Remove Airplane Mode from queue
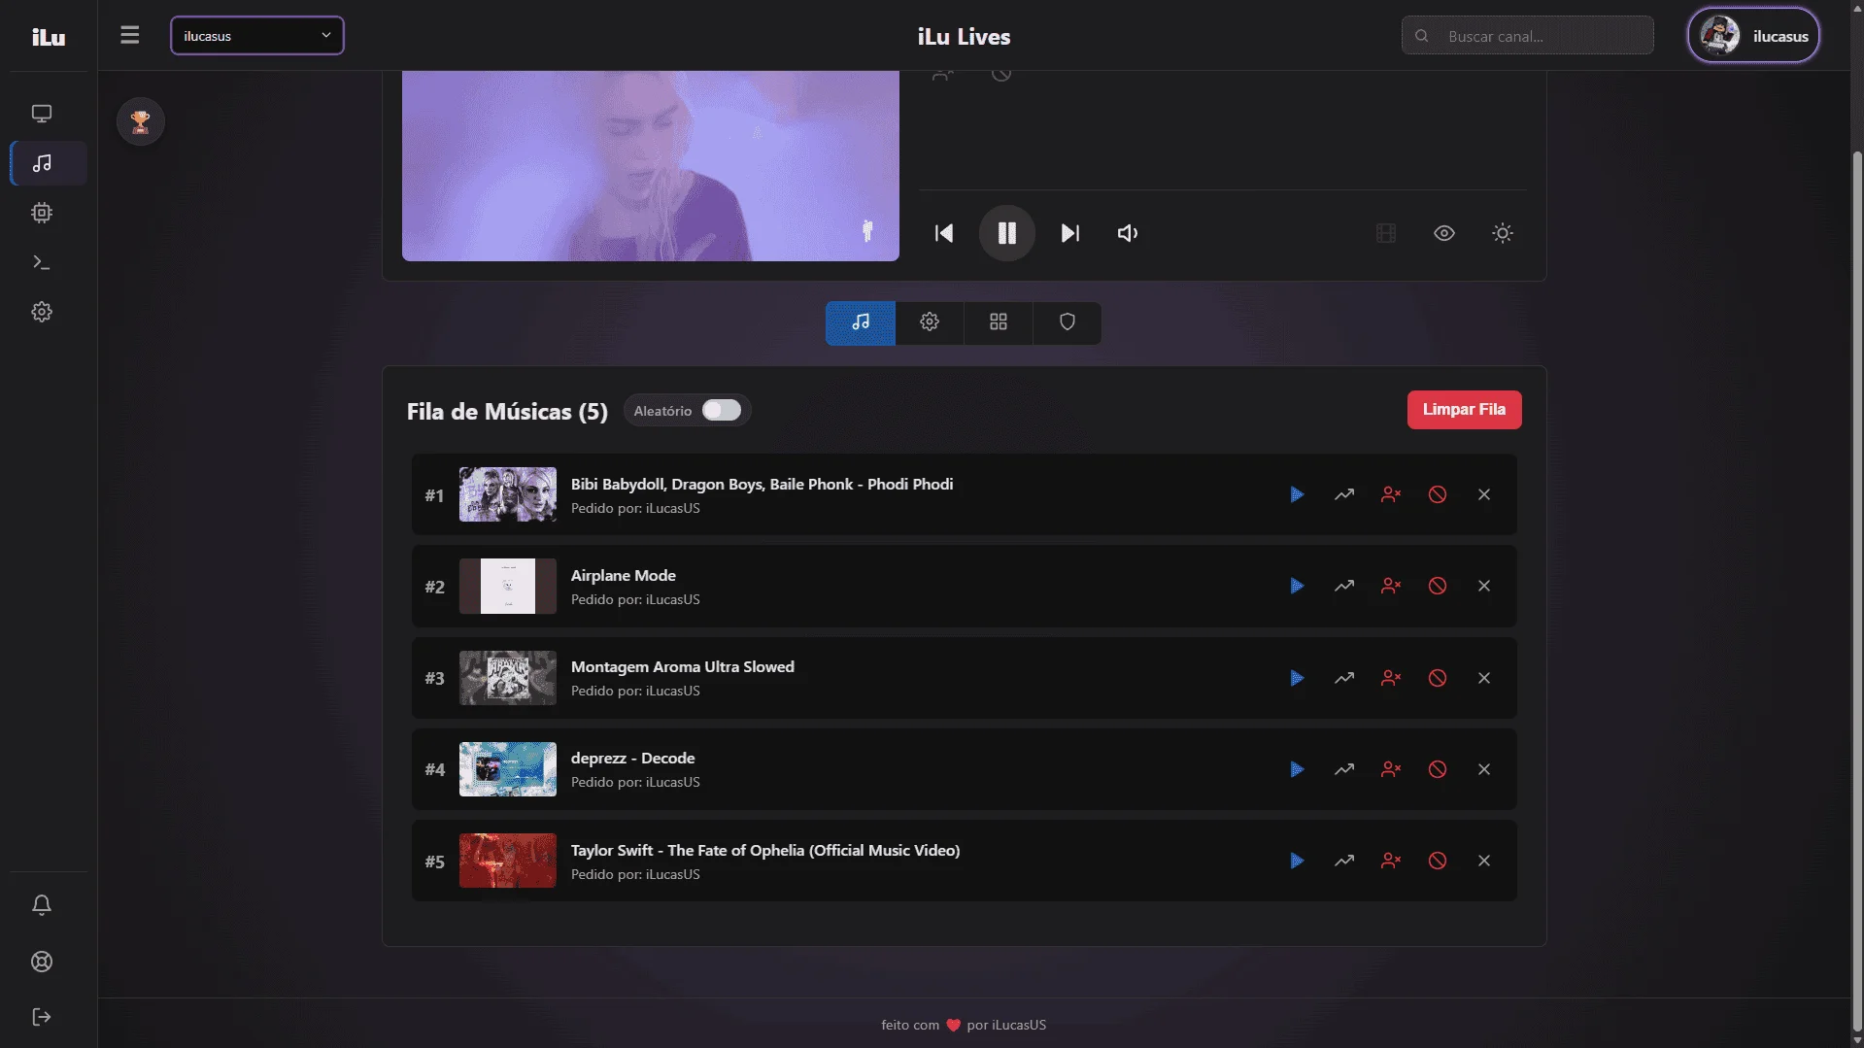Image resolution: width=1864 pixels, height=1048 pixels. tap(1484, 586)
